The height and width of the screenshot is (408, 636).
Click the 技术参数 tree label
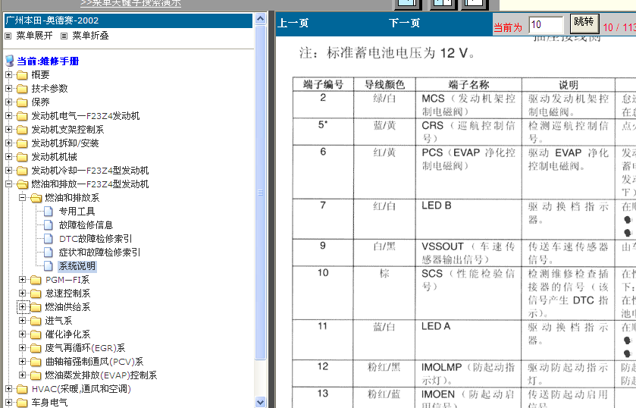tap(50, 89)
